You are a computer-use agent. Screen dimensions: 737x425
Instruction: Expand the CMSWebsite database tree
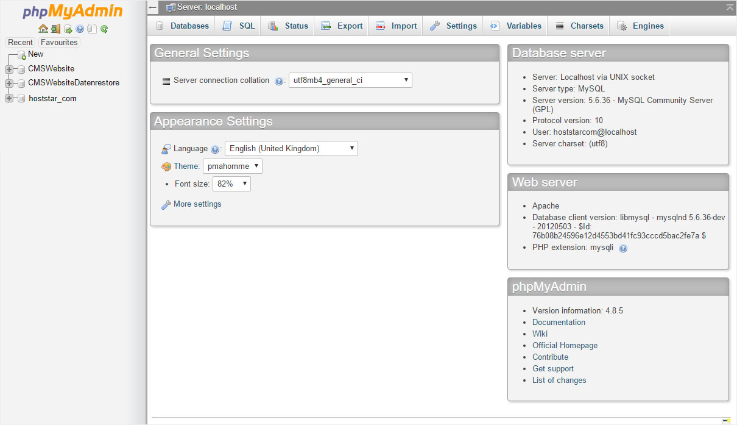[9, 69]
